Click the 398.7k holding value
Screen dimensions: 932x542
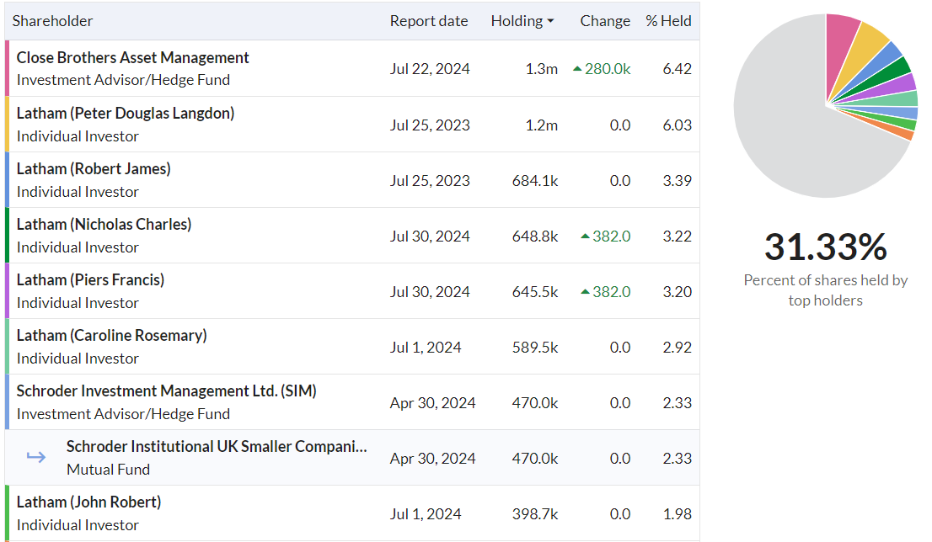pyautogui.click(x=535, y=514)
